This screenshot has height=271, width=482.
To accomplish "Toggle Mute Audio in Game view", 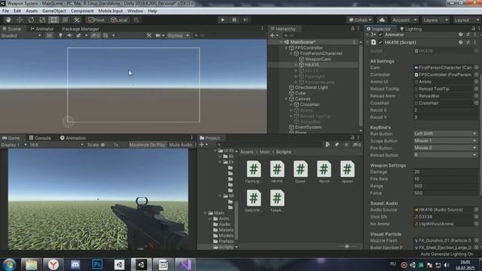I will coord(181,145).
